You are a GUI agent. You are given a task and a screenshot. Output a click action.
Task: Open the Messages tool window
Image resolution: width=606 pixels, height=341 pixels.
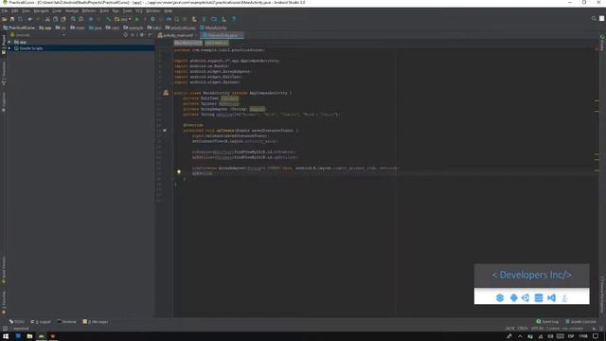click(x=96, y=322)
